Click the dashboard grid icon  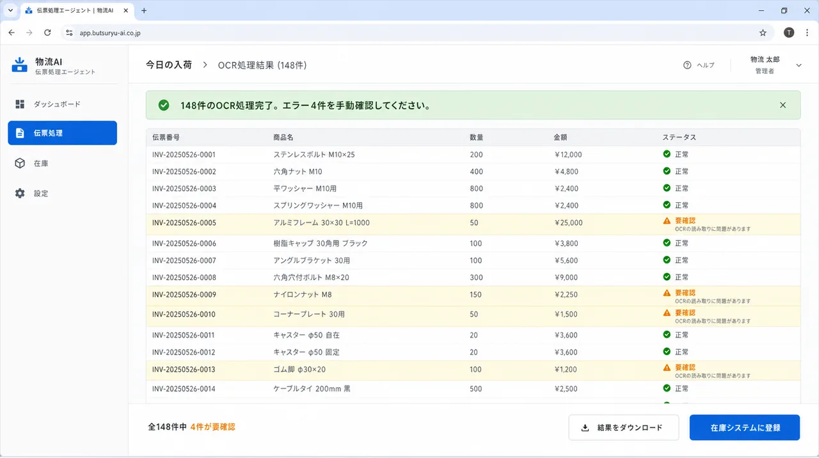(20, 104)
